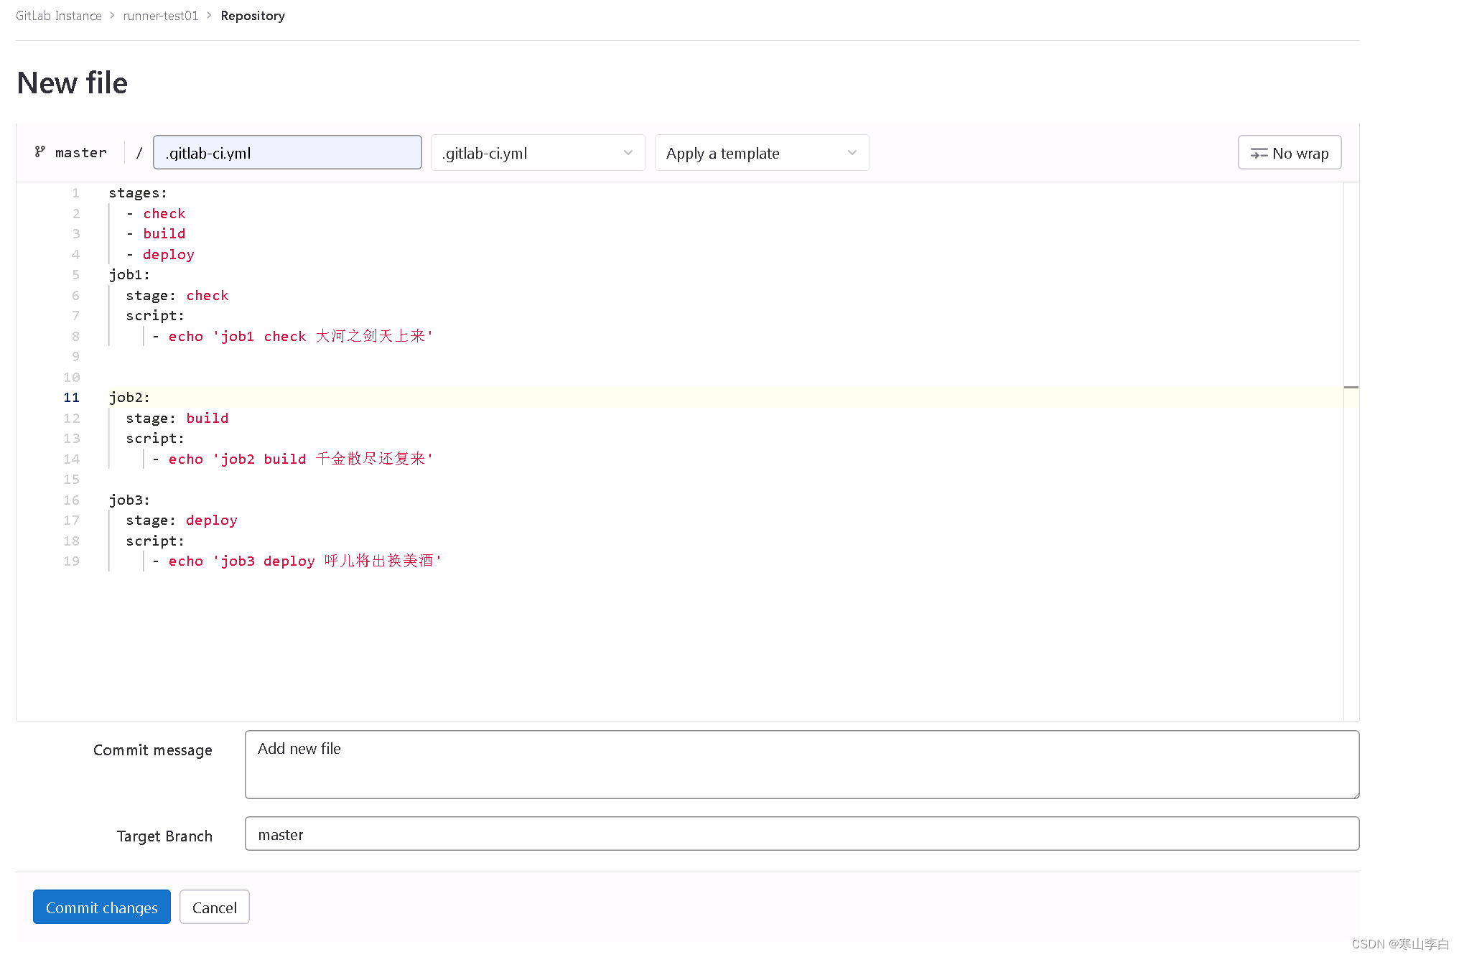This screenshot has height=957, width=1459.
Task: Click the Cancel button
Action: click(x=214, y=907)
